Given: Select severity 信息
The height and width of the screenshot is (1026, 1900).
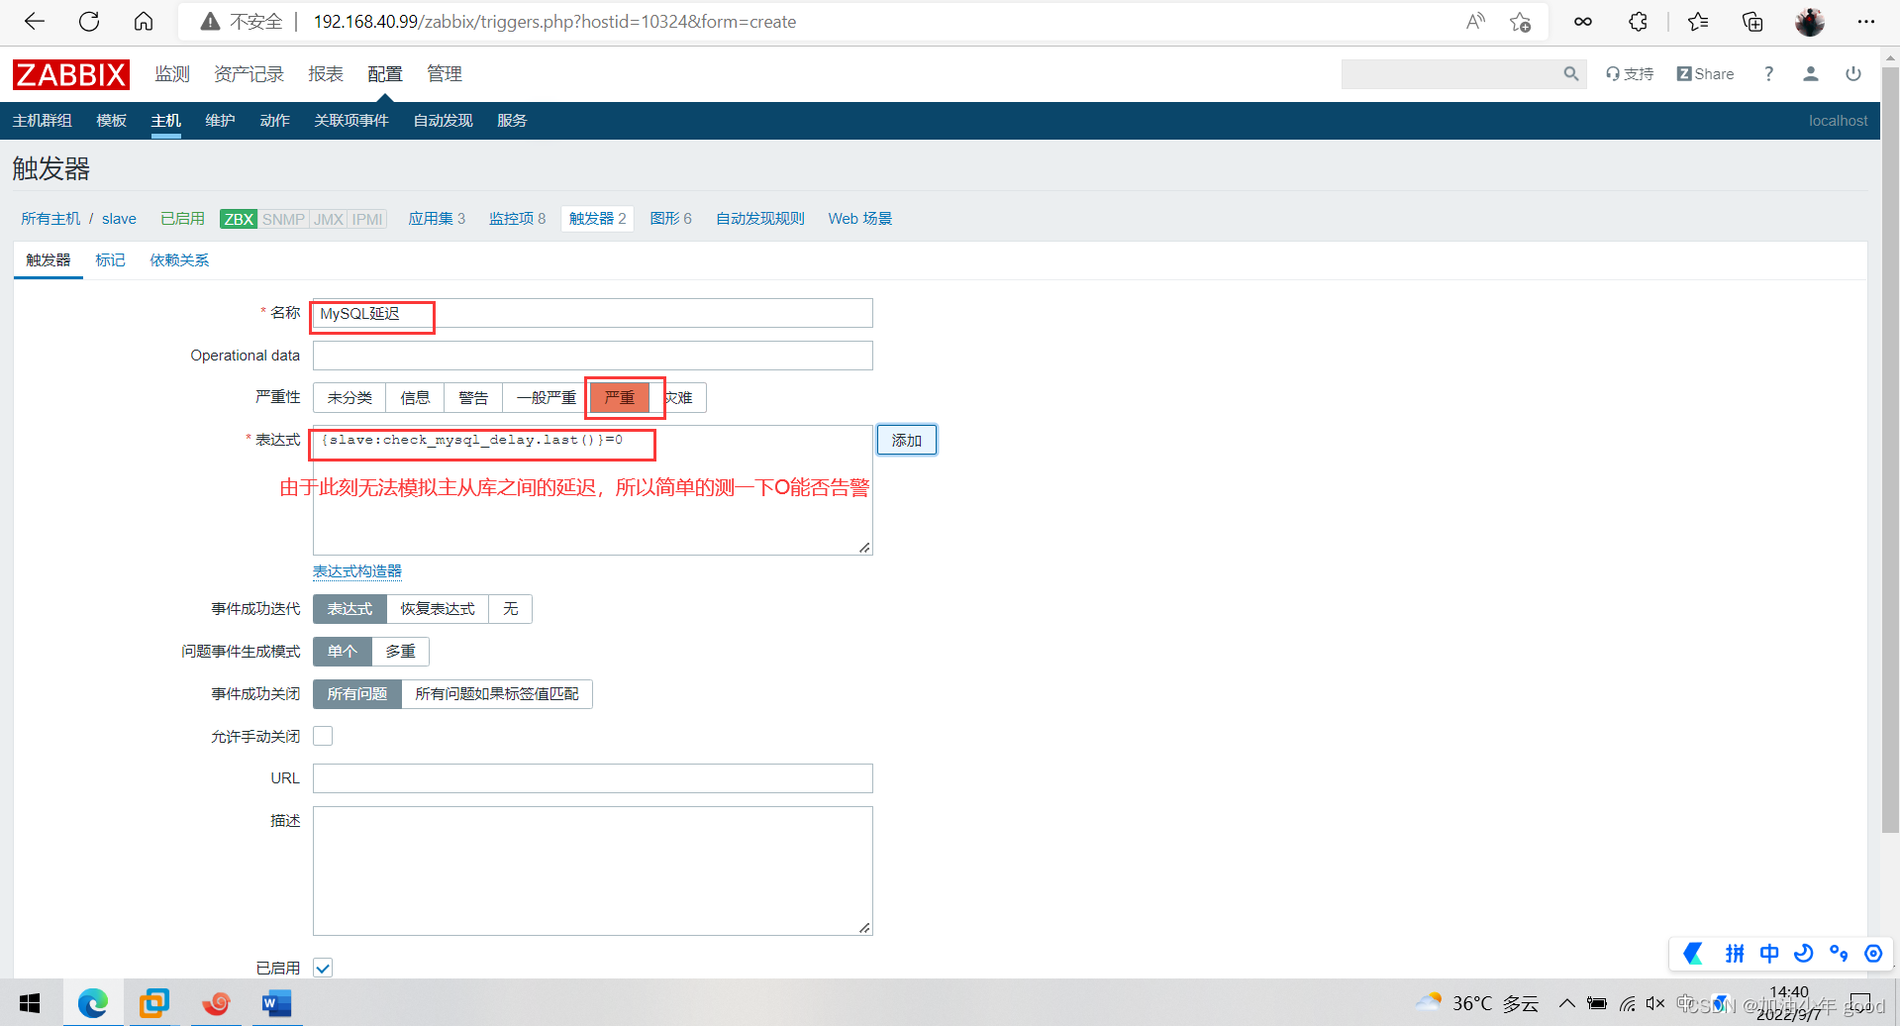Looking at the screenshot, I should [415, 398].
